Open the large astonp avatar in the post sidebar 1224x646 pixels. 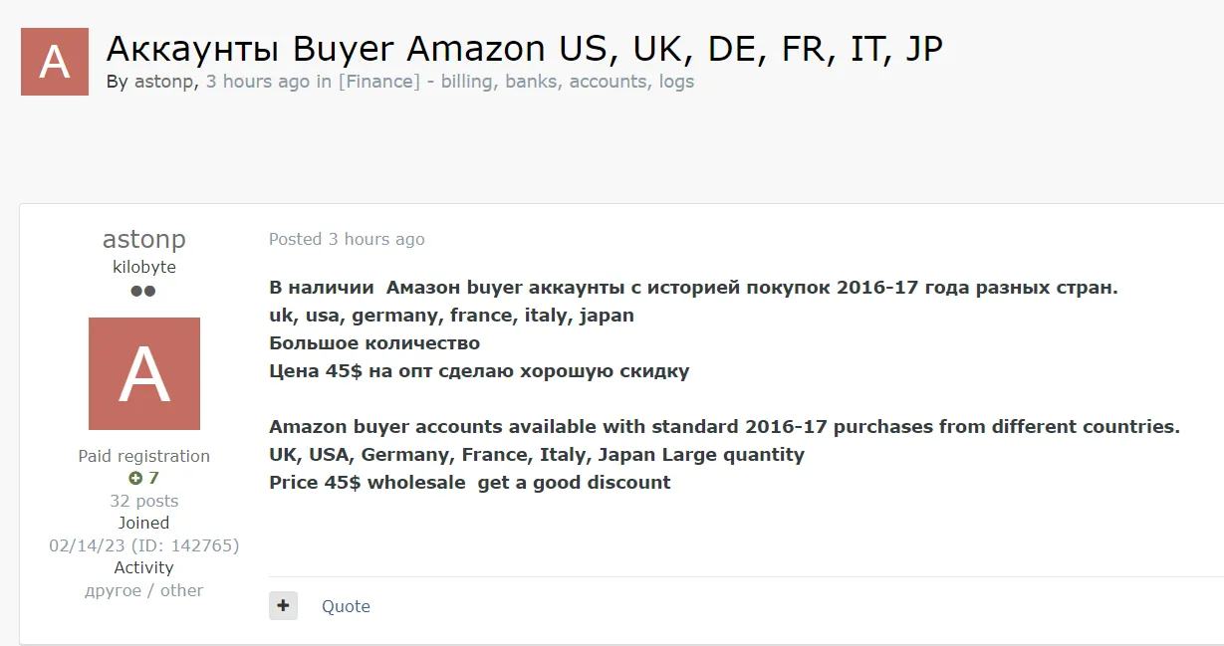pos(144,374)
